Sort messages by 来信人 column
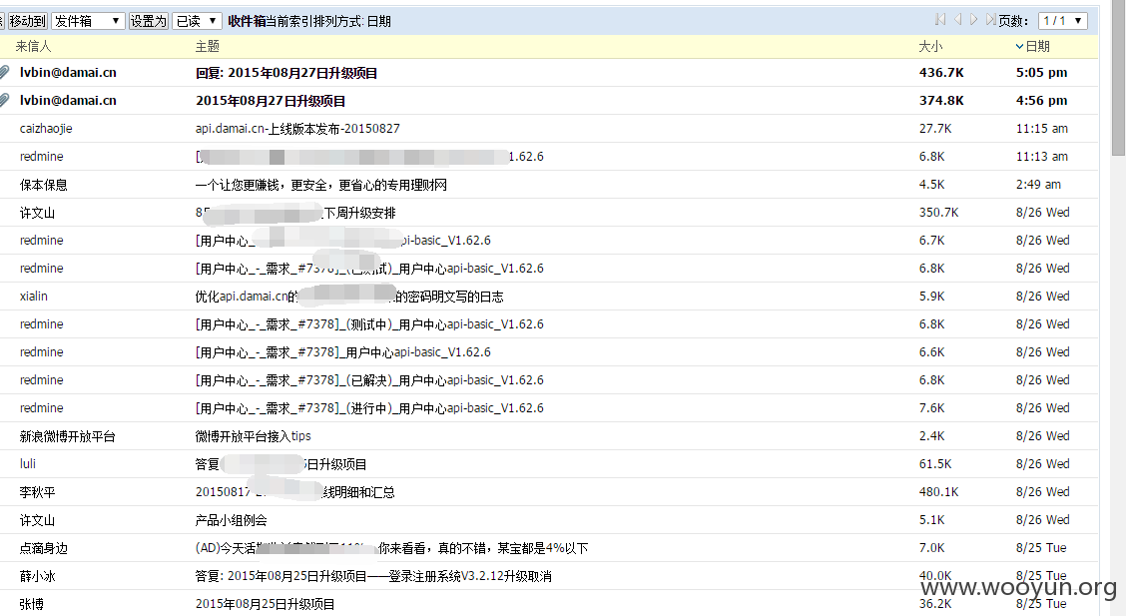 [33, 47]
